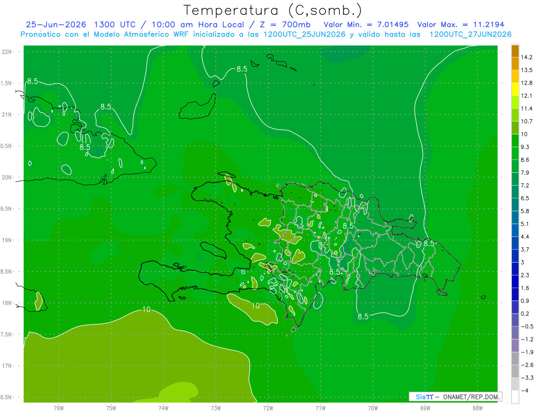Click longitude axis label '75W'
536x414 pixels.
[x=111, y=408]
